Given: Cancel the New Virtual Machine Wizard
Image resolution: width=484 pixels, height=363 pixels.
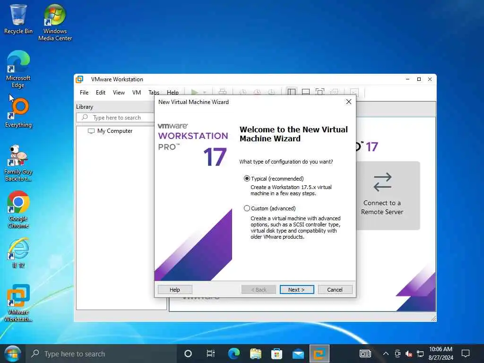Looking at the screenshot, I should click(x=335, y=290).
